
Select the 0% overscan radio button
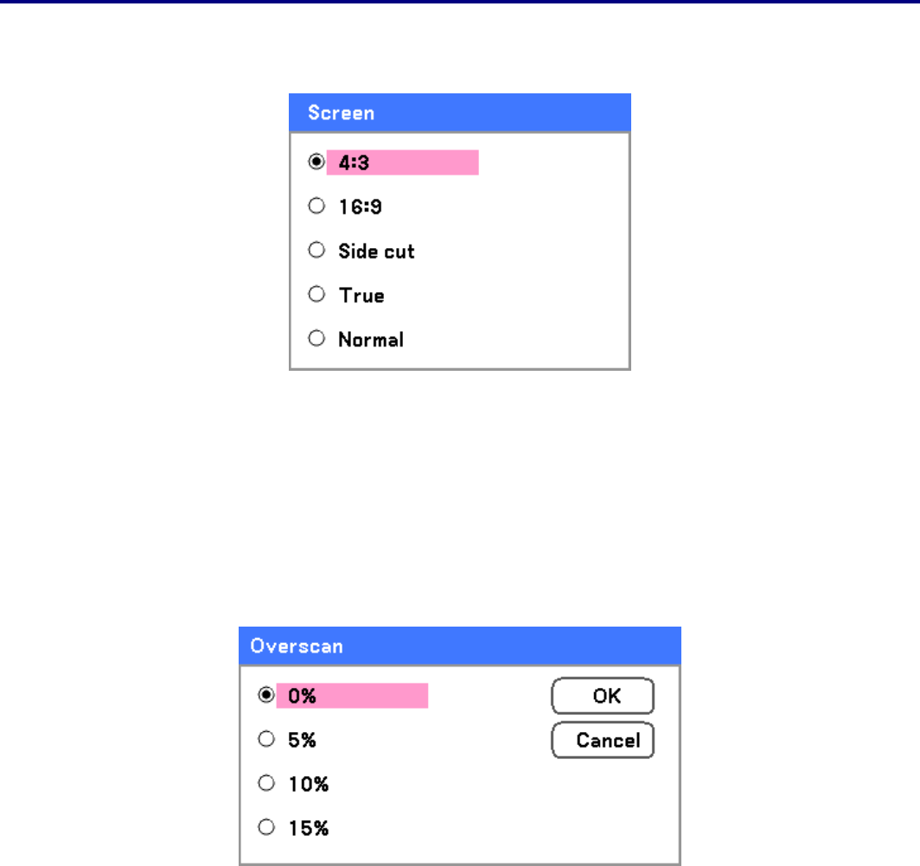[267, 695]
